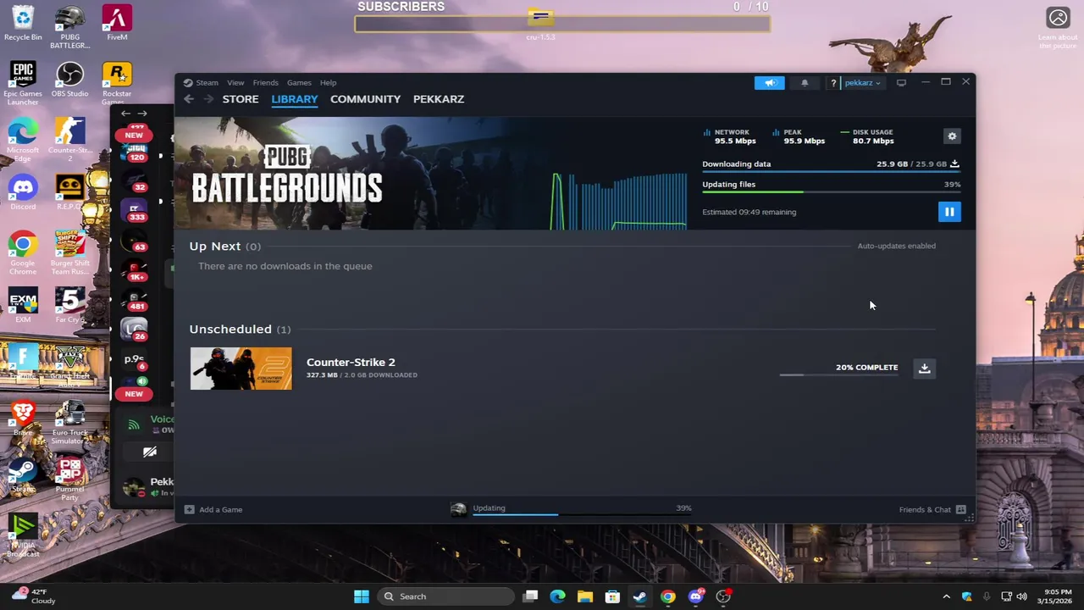Click '20% COMPLETE' text
The image size is (1084, 610).
866,367
